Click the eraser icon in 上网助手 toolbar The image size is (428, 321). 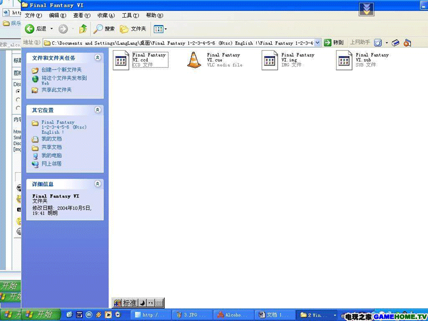(x=395, y=43)
